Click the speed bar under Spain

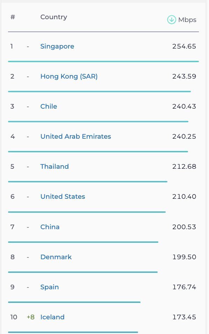point(74,302)
